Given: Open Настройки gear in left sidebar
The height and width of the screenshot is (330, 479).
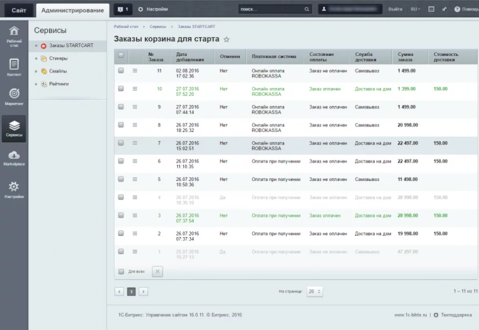Looking at the screenshot, I should click(14, 189).
